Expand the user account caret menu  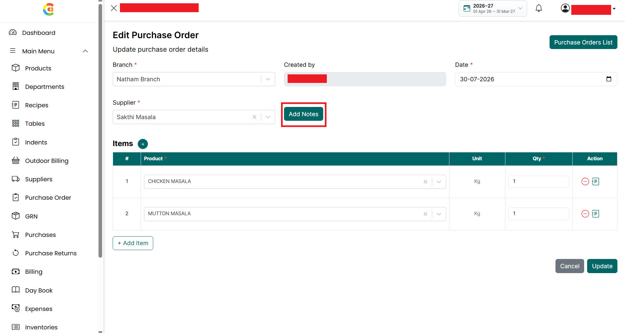tap(614, 9)
